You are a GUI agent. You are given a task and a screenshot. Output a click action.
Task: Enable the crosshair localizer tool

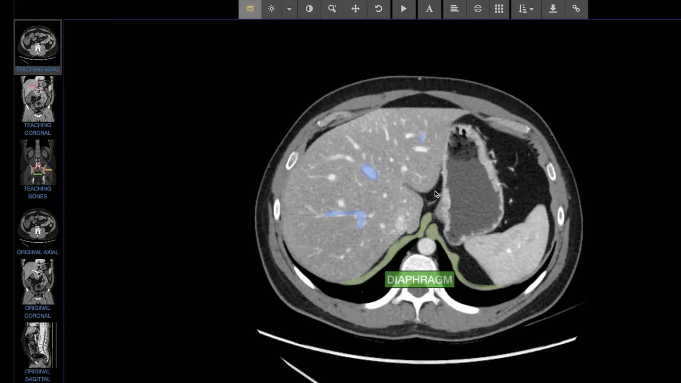478,9
